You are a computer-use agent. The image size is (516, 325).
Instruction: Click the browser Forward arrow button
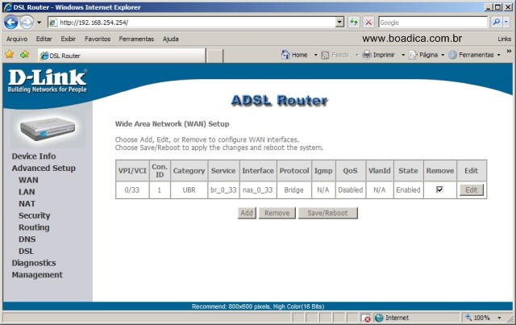pos(27,23)
